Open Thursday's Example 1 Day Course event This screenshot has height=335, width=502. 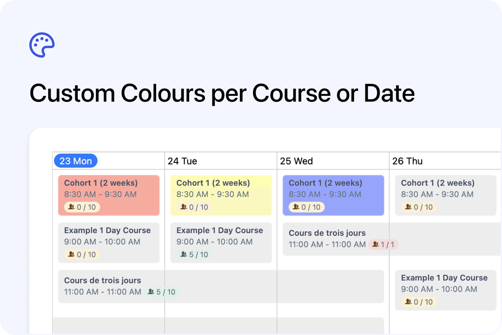point(445,289)
